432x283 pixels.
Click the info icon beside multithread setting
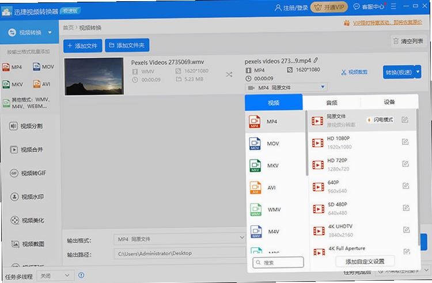(81, 275)
